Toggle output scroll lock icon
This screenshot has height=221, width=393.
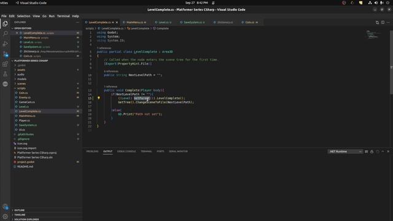[x=372, y=152]
